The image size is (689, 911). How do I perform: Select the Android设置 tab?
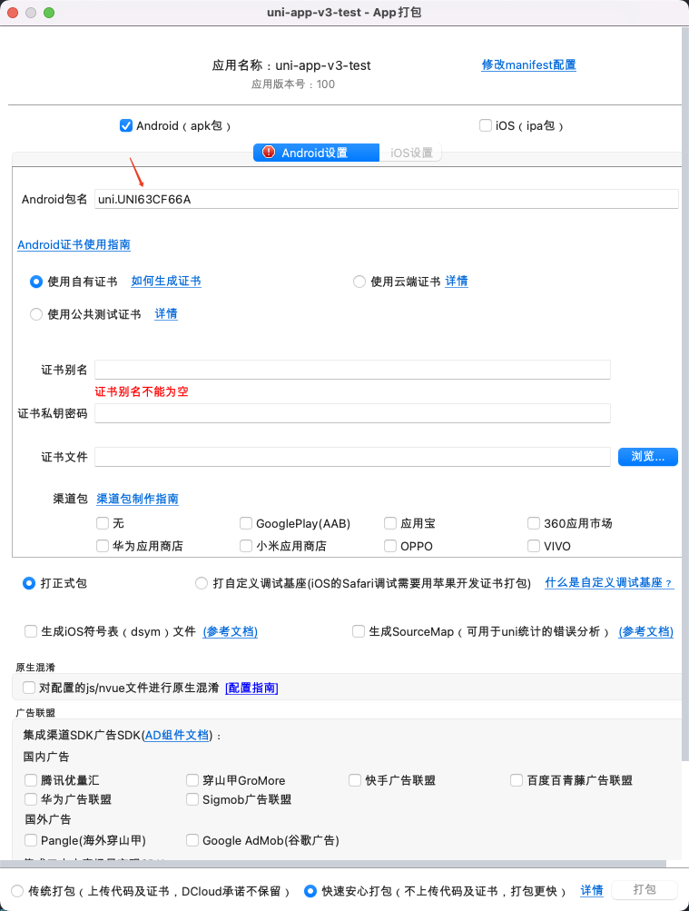(316, 153)
